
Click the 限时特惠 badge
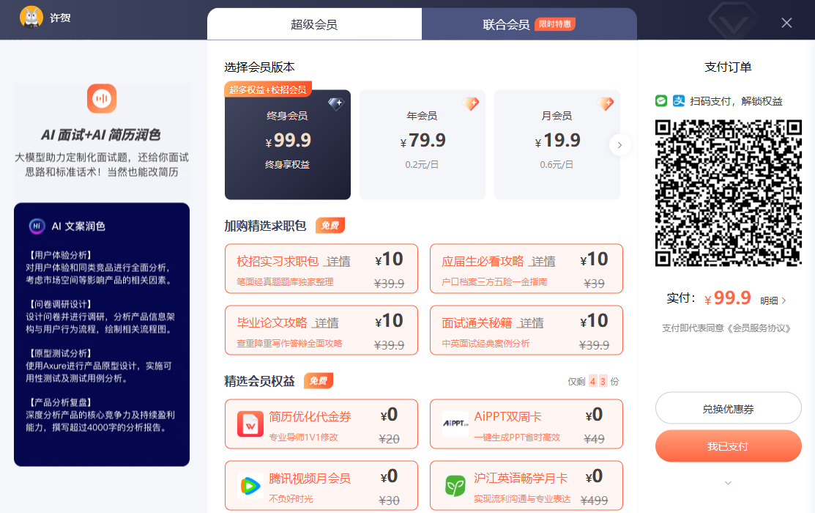point(554,24)
